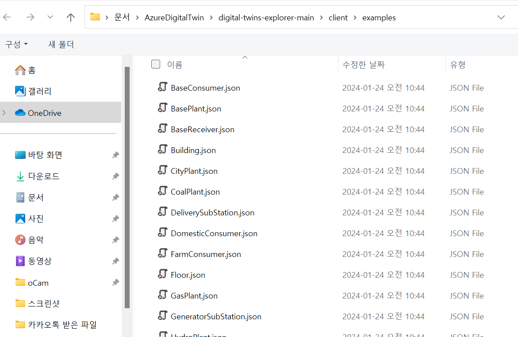518x337 pixels.
Task: Click the DeliverySubStation.json file name
Action: pos(212,212)
